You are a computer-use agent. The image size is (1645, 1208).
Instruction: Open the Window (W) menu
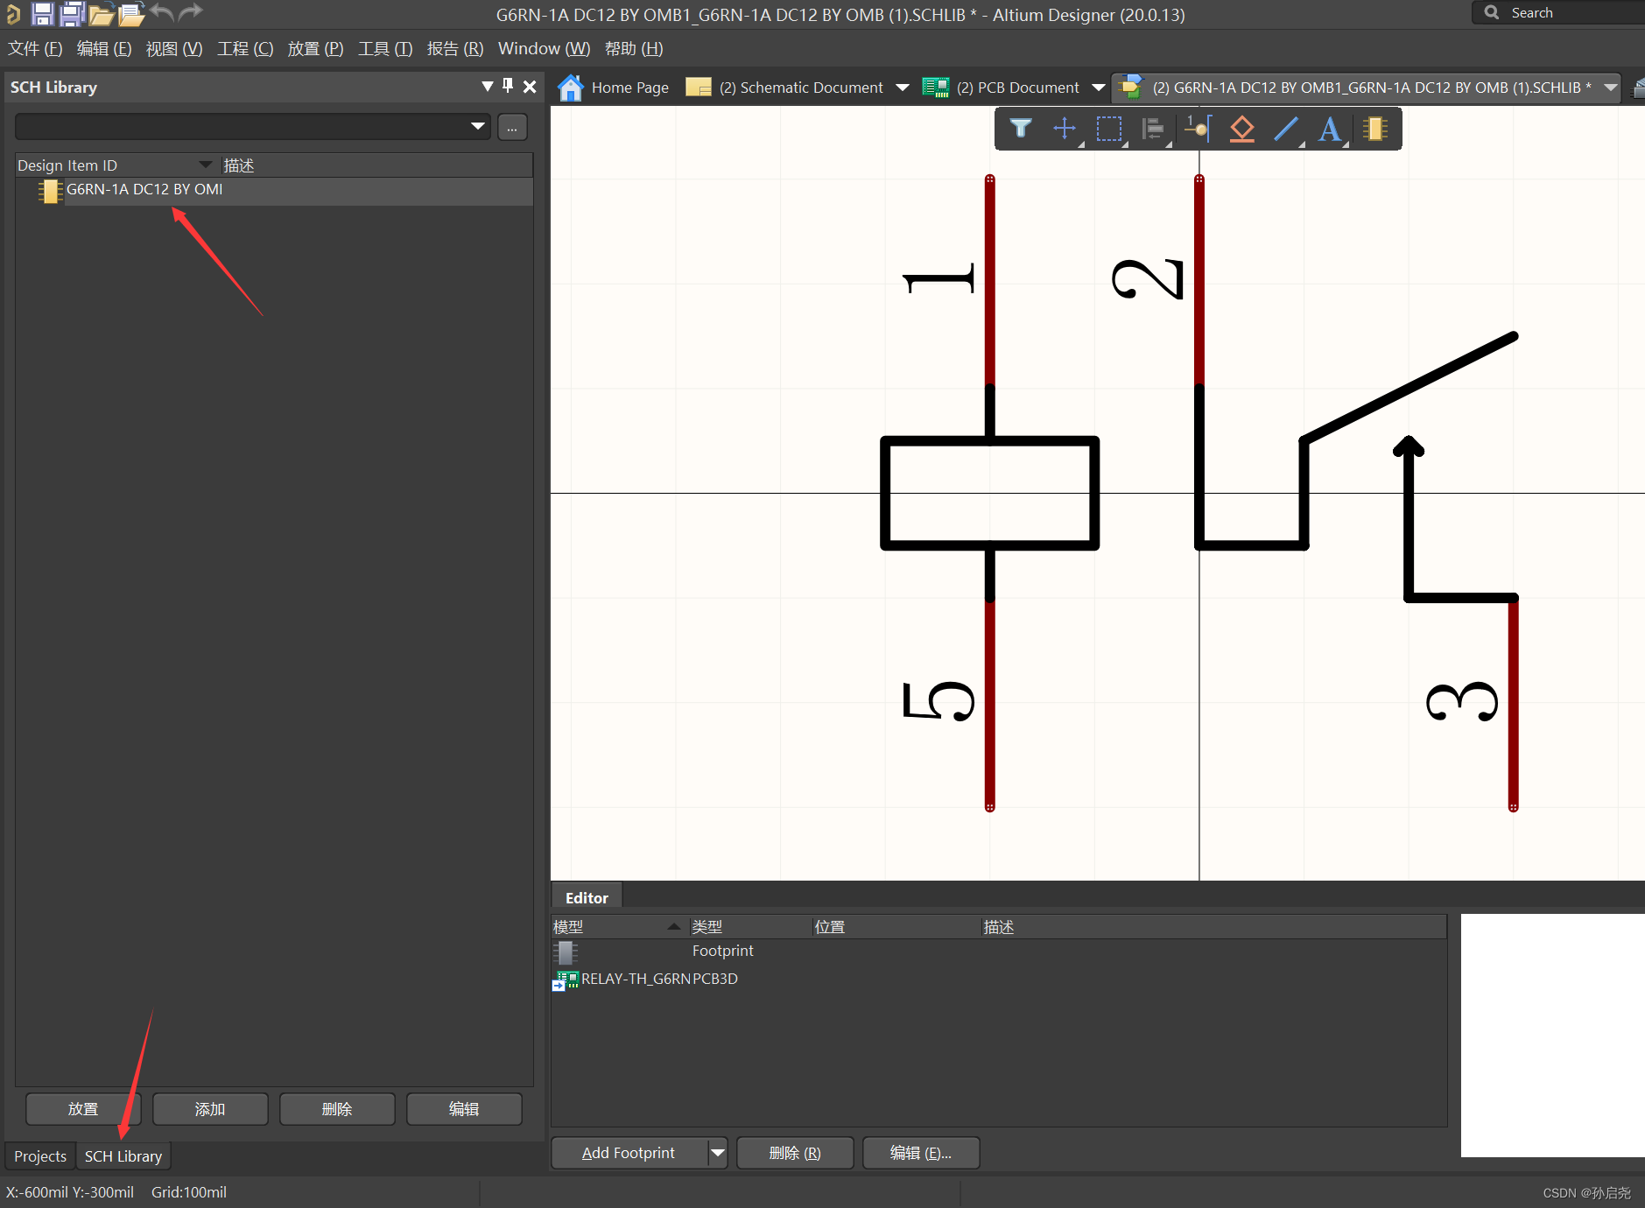544,48
